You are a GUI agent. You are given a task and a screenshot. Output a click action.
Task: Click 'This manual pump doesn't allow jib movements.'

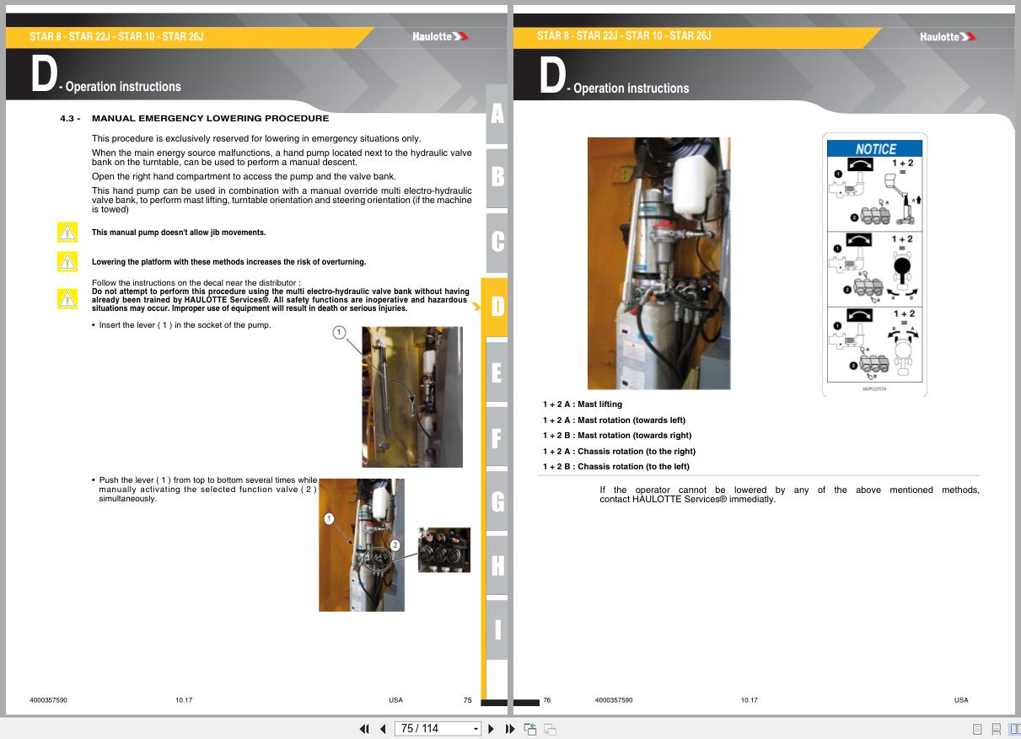coord(179,233)
